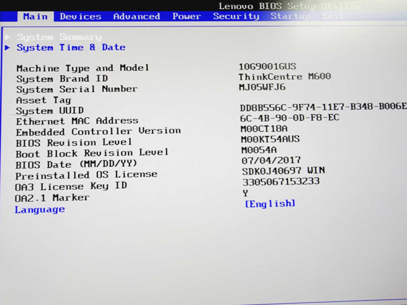Click the value 10G9001GUS
Image resolution: width=407 pixels, height=305 pixels.
[x=268, y=67]
